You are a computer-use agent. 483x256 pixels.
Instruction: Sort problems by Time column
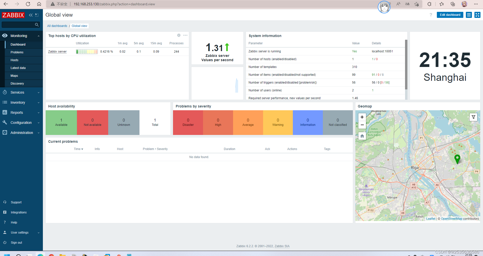coord(78,149)
